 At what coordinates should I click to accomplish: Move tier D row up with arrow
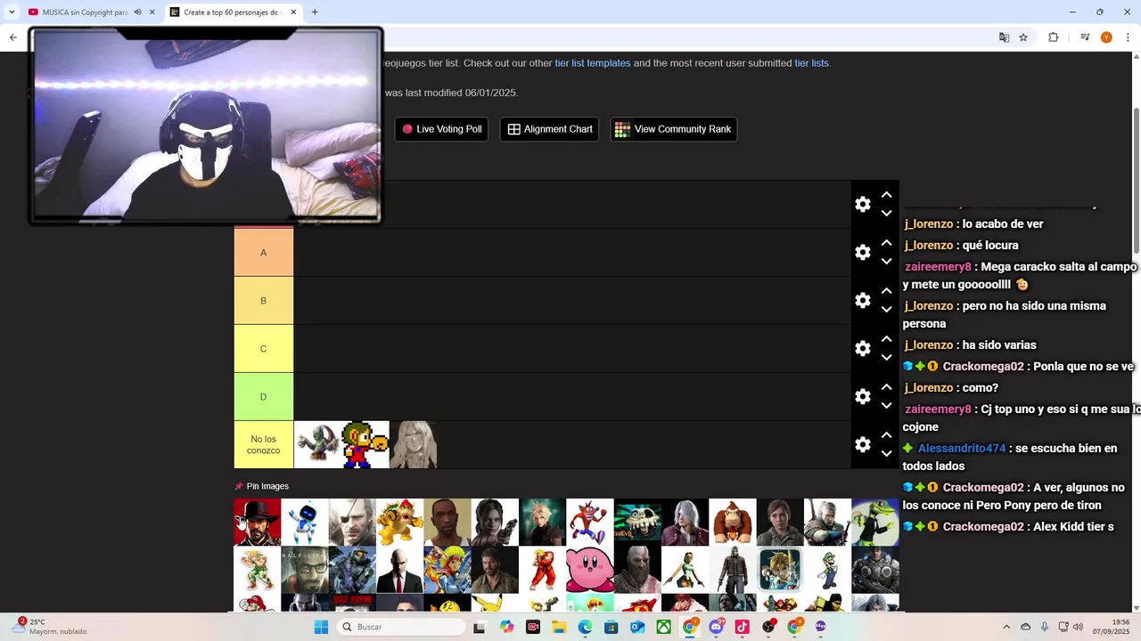point(886,387)
